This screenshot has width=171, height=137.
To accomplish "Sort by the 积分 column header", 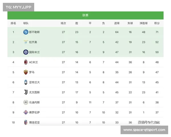I will pyautogui.click(x=157, y=23).
